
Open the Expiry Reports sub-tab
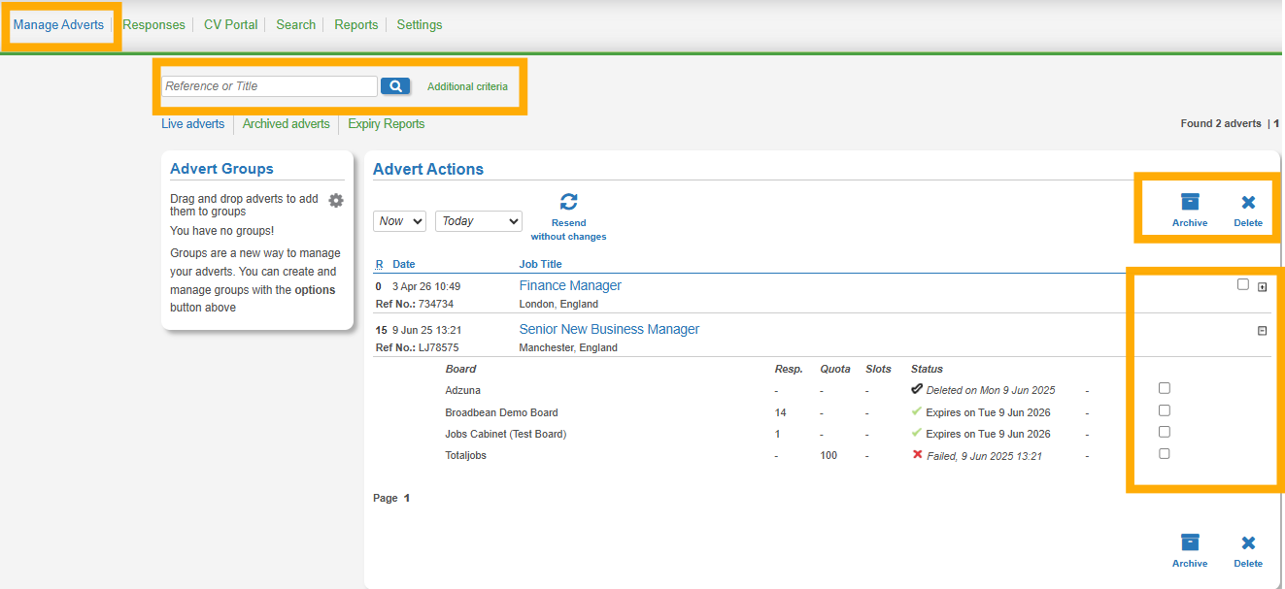click(387, 124)
